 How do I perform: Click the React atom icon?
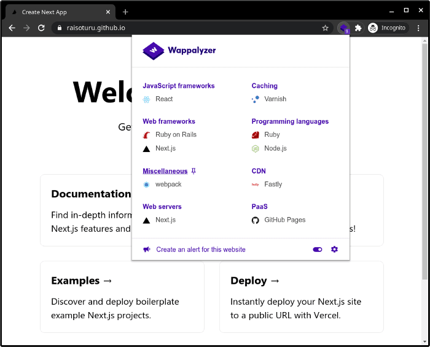pos(146,99)
